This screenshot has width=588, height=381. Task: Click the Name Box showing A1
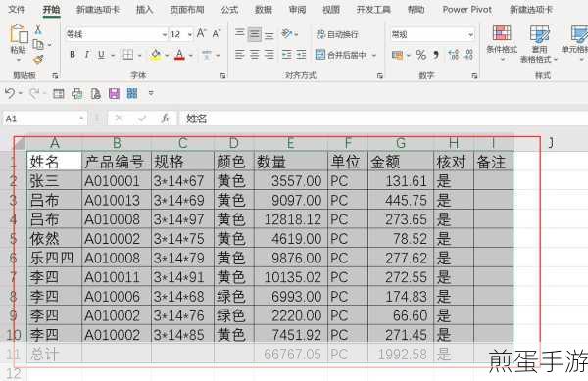pos(45,119)
